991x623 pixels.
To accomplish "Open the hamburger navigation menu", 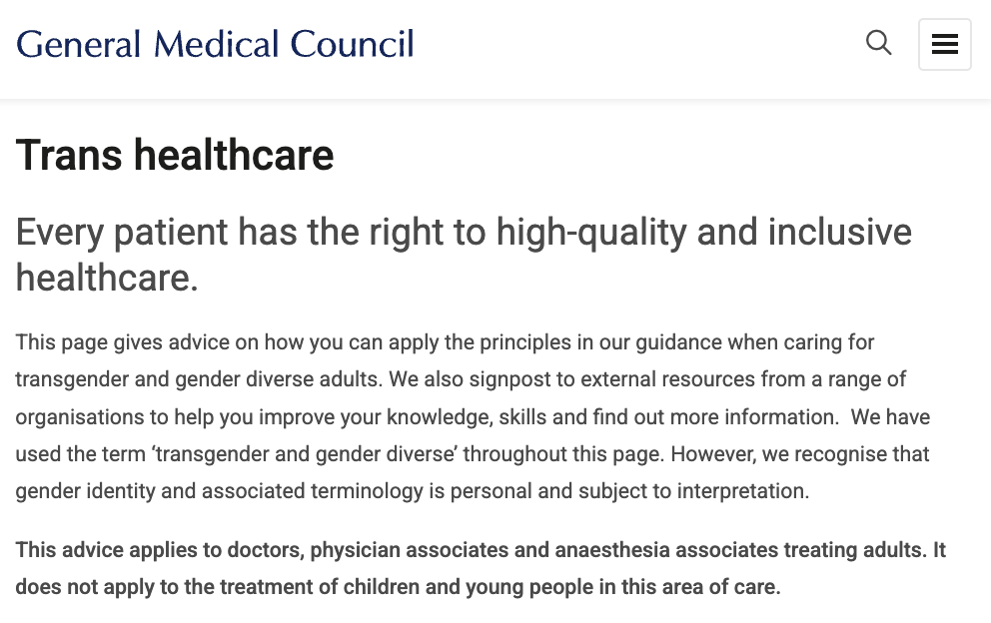I will pos(944,44).
